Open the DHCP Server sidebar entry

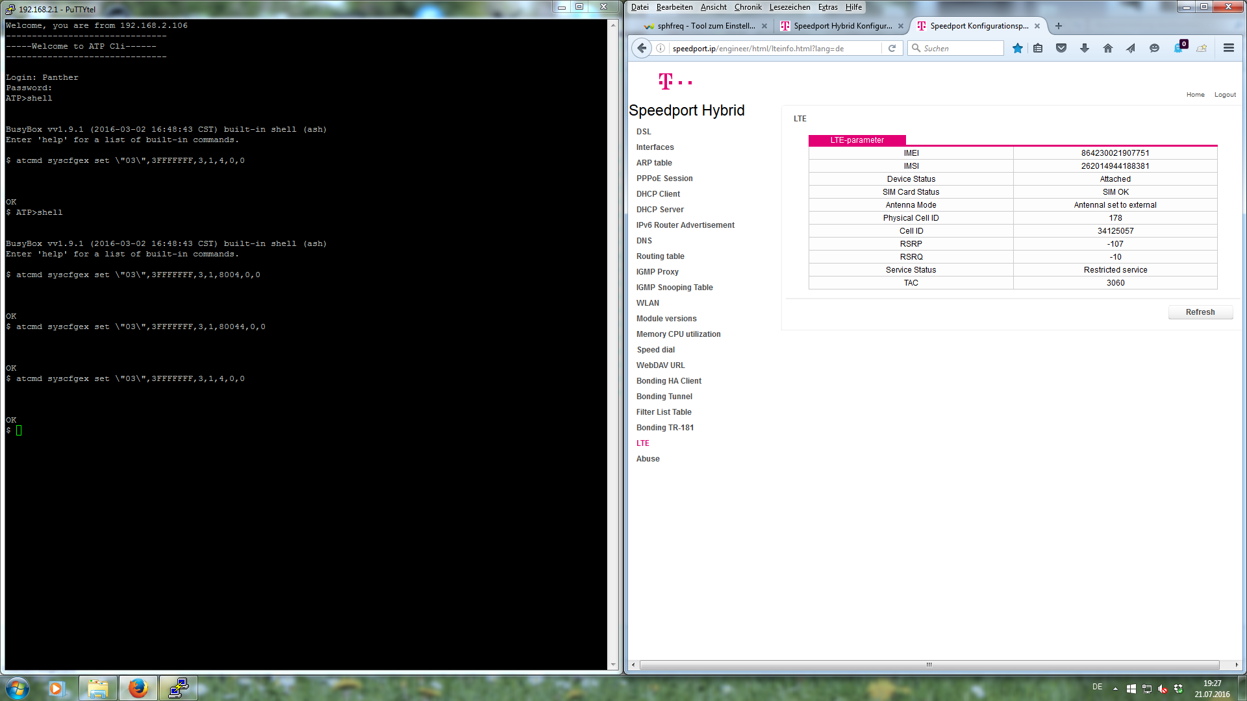[x=660, y=210]
